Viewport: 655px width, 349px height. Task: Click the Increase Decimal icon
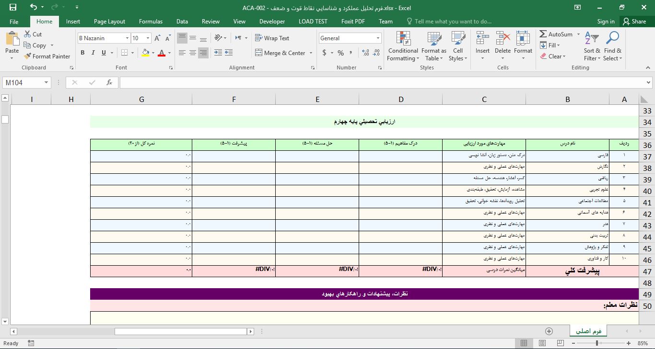click(x=364, y=53)
